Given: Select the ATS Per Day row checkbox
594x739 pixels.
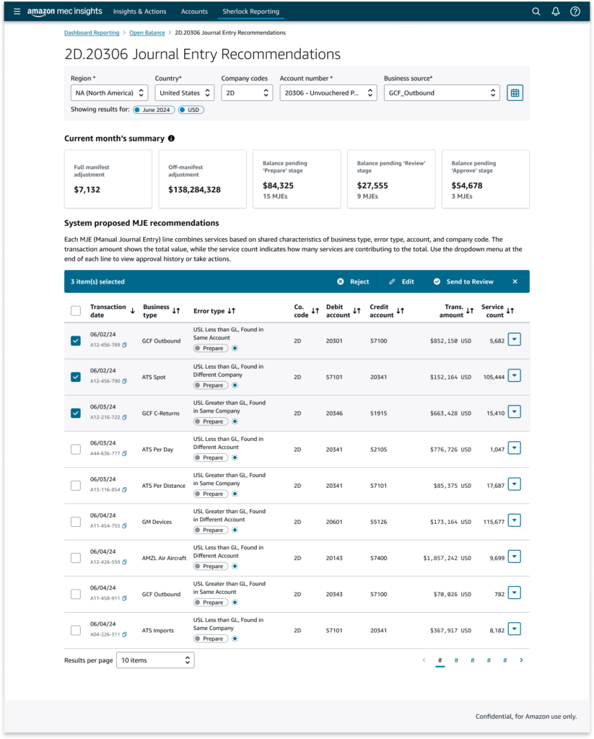Looking at the screenshot, I should (76, 450).
